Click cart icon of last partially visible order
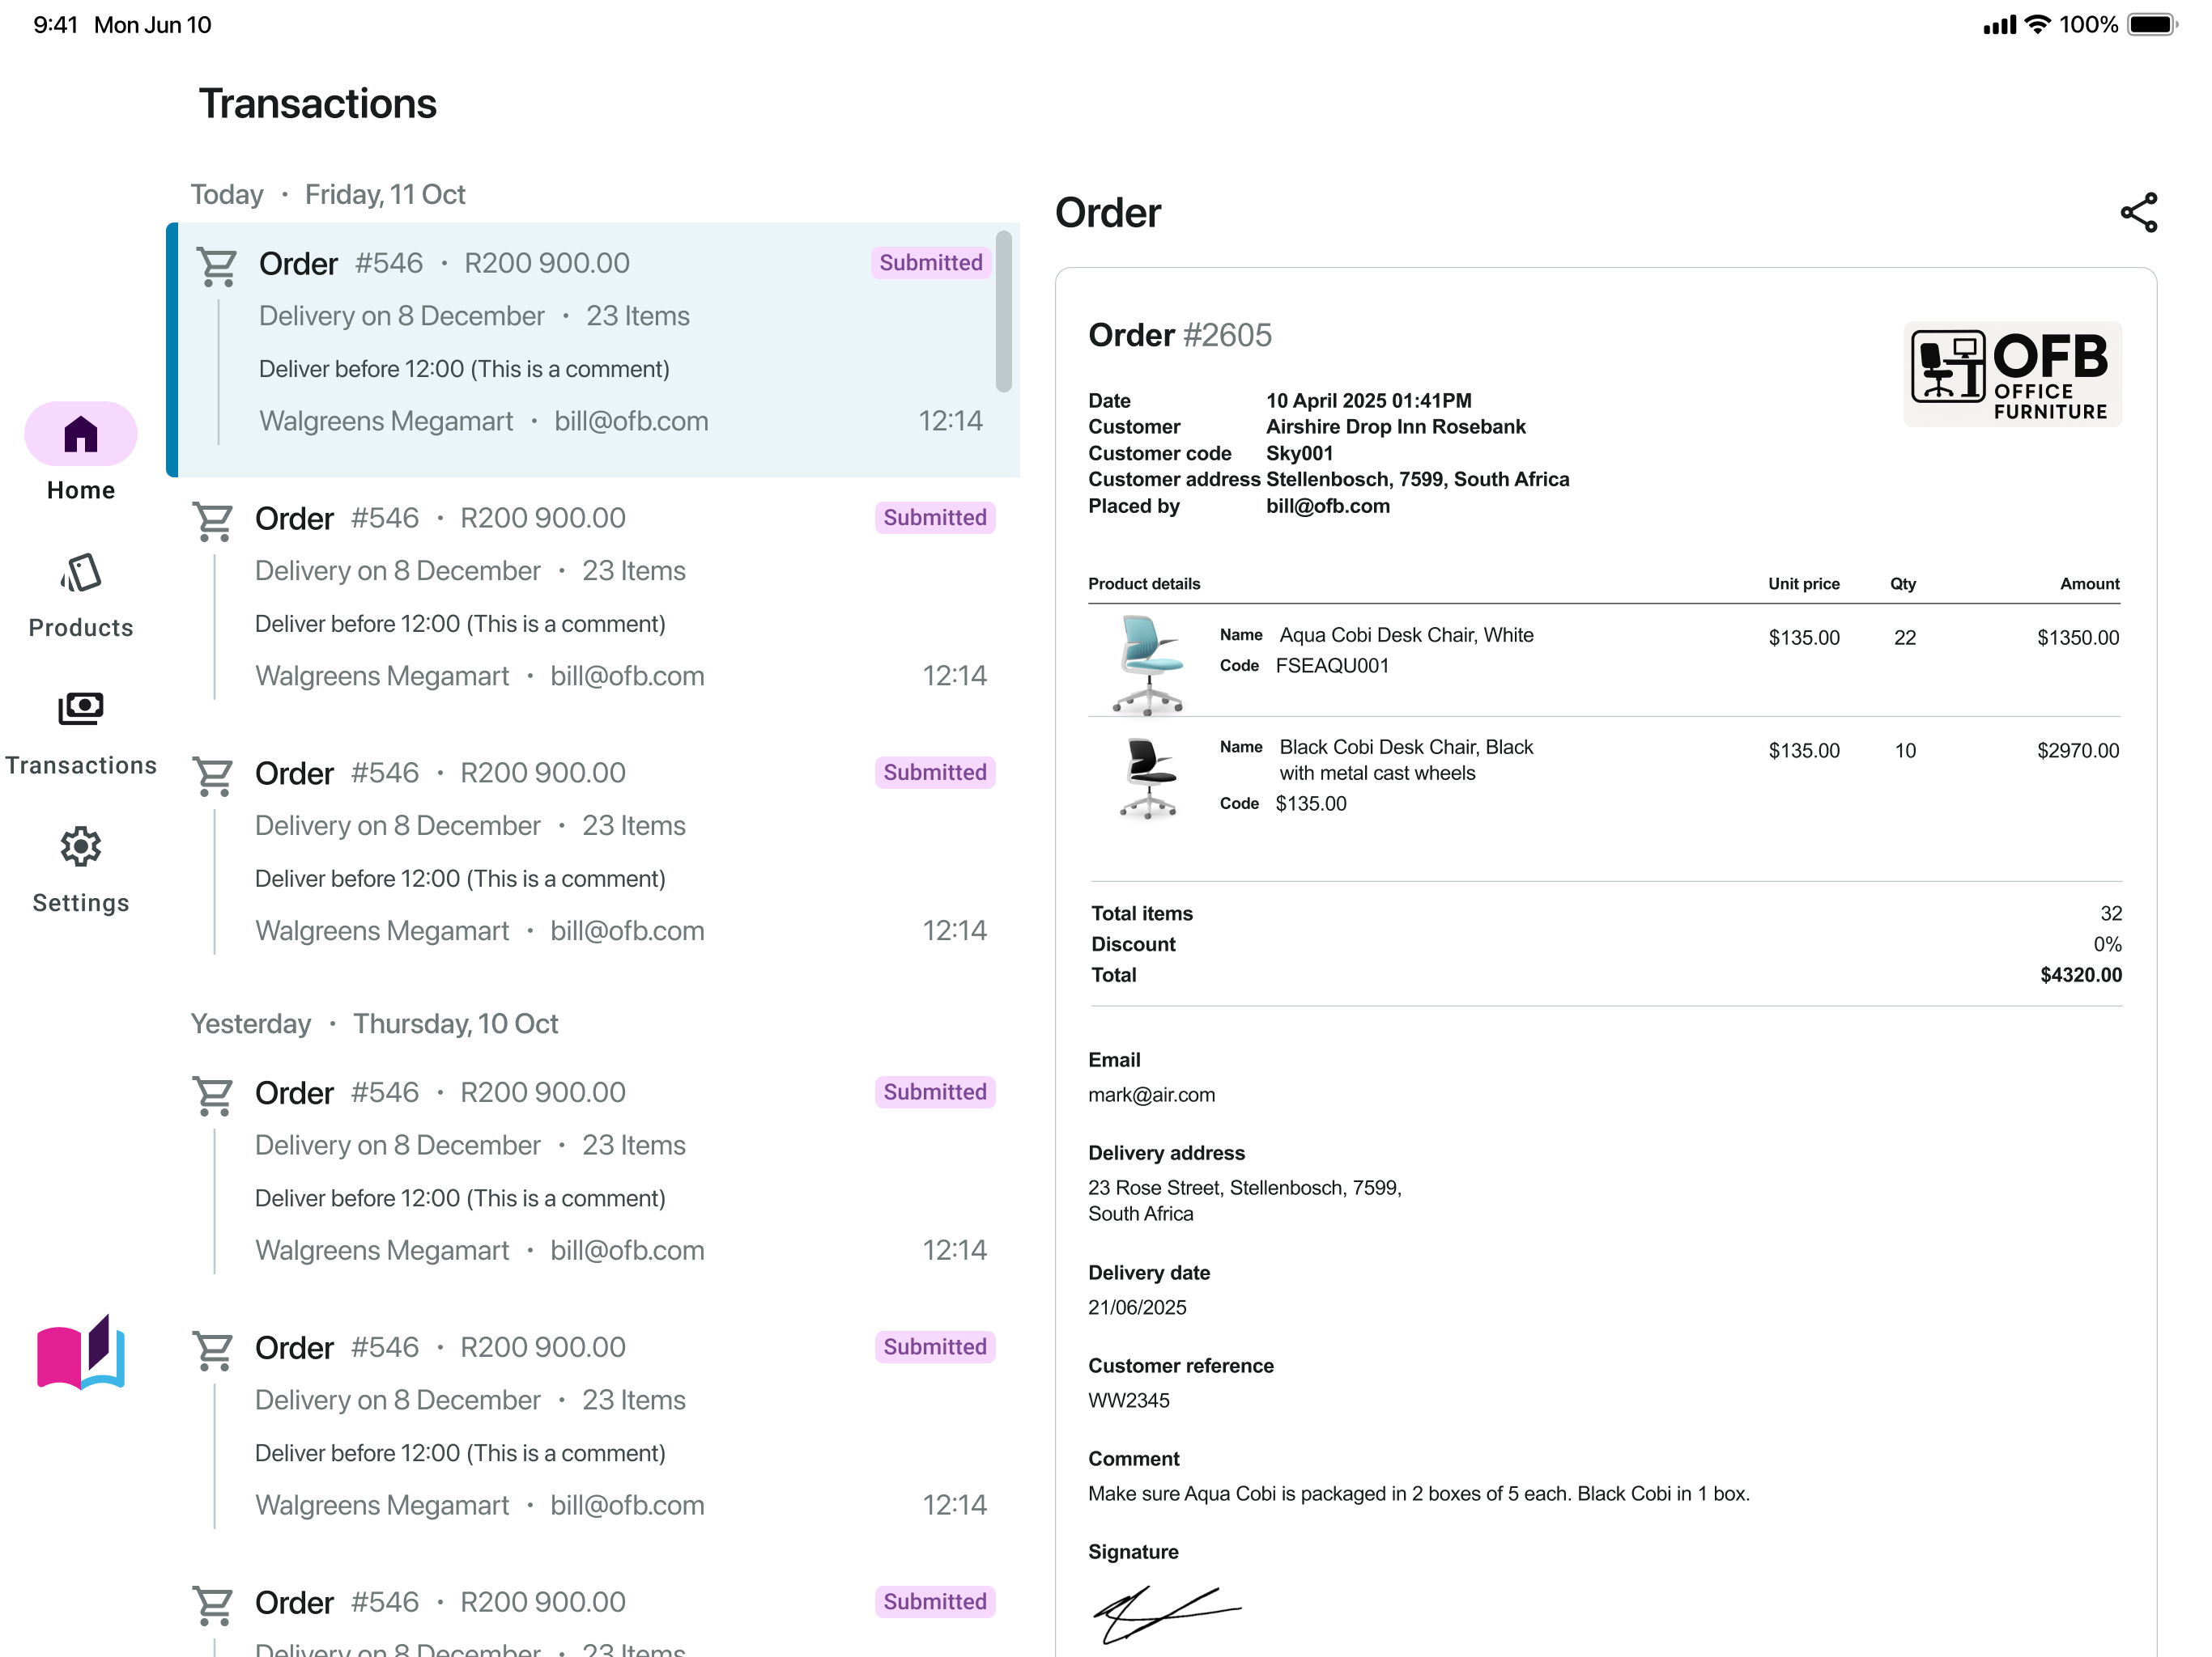The width and height of the screenshot is (2212, 1657). tap(213, 1606)
